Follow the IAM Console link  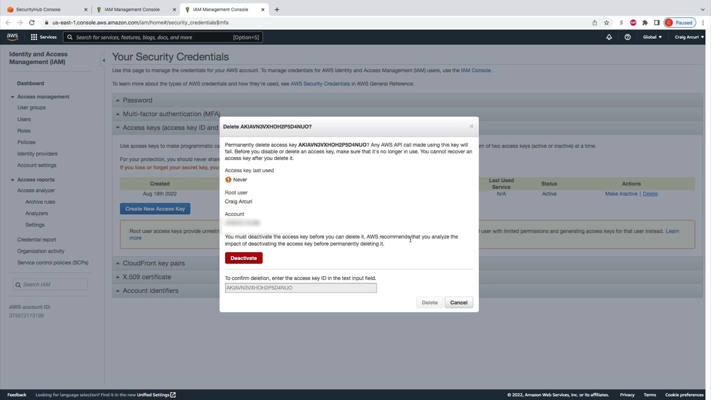pos(476,71)
